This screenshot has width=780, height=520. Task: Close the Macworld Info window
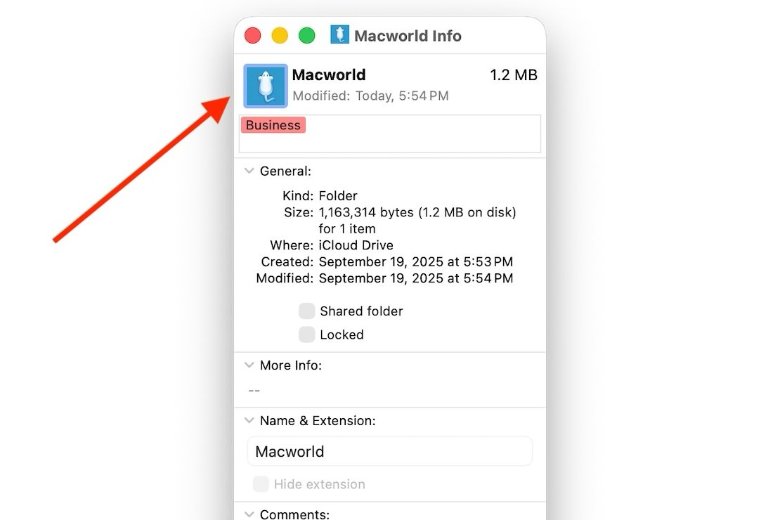(252, 36)
